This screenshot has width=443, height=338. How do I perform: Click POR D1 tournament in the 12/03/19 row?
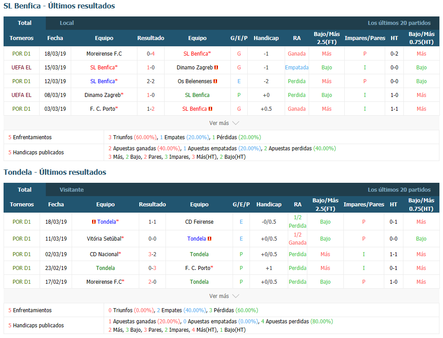click(x=21, y=81)
